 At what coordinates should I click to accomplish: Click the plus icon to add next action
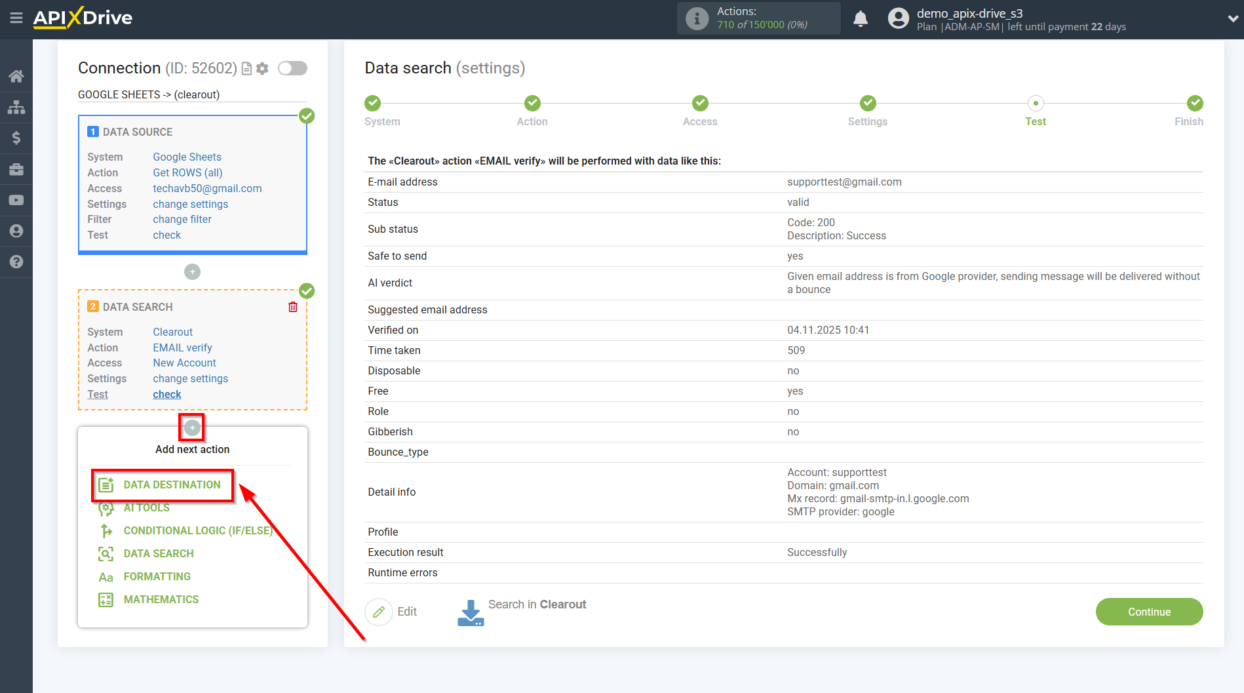[191, 427]
